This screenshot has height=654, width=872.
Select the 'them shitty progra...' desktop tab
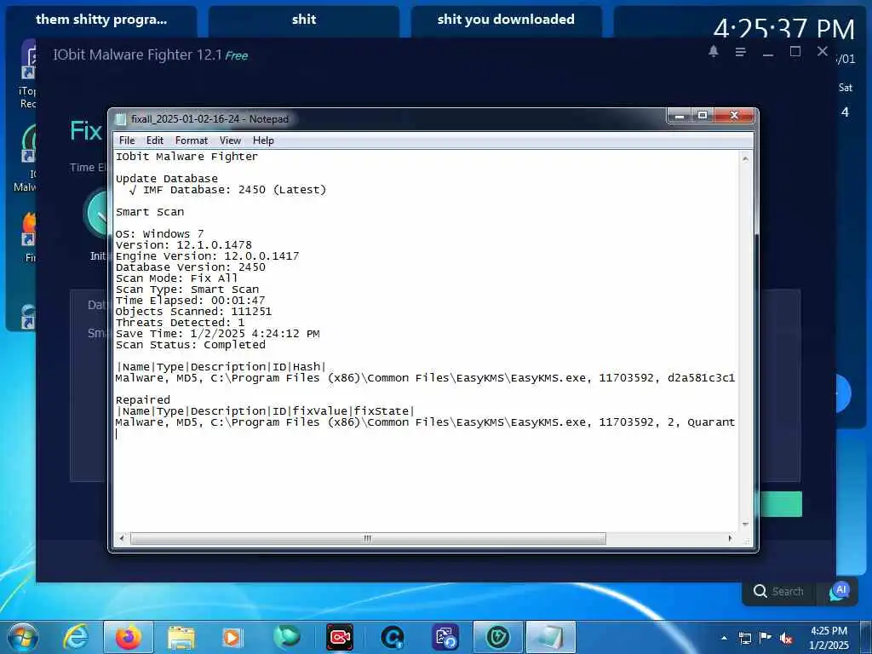tap(101, 20)
